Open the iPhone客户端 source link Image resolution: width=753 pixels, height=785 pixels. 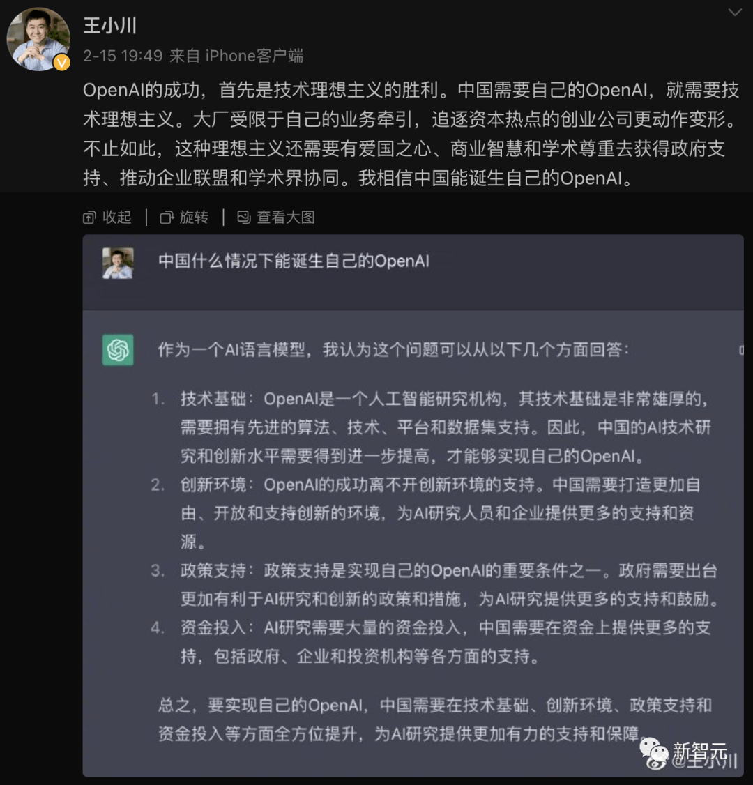pos(254,56)
